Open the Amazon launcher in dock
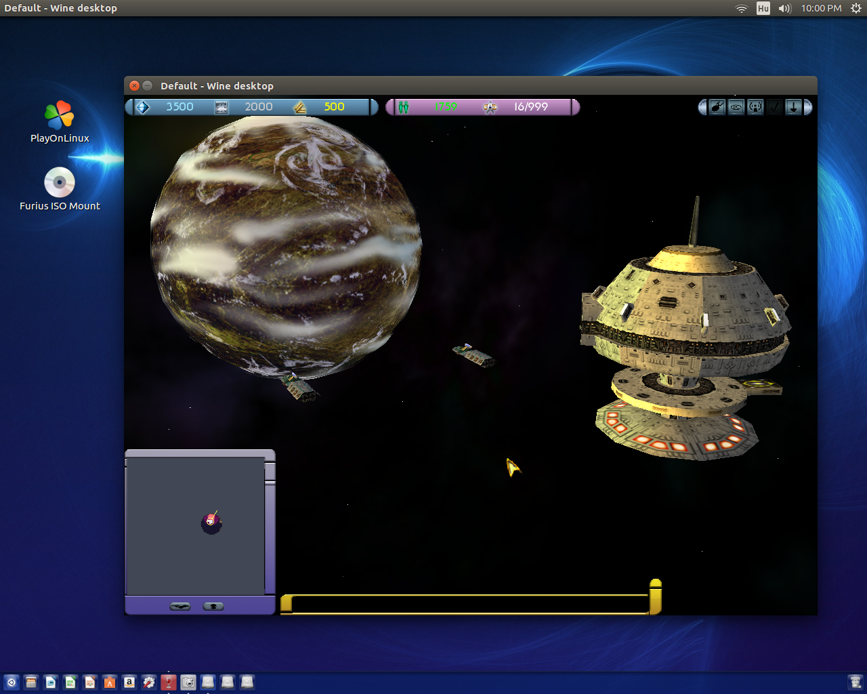 129,682
